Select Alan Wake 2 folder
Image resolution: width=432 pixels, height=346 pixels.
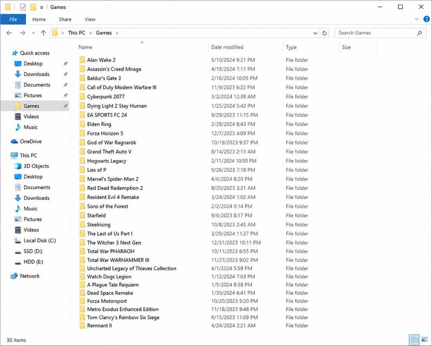click(101, 60)
